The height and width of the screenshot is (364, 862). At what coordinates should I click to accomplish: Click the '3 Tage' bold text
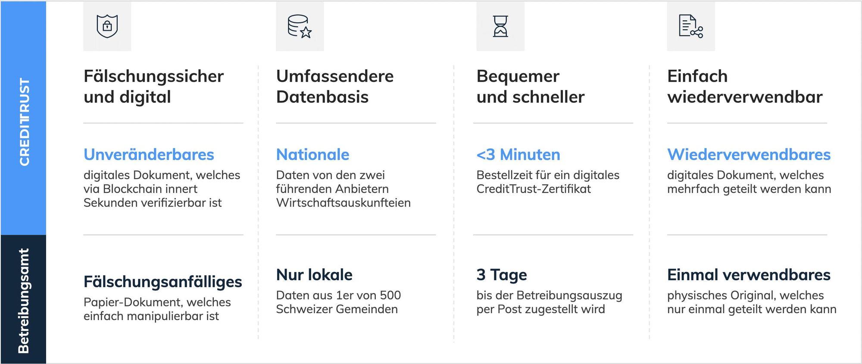click(x=502, y=275)
